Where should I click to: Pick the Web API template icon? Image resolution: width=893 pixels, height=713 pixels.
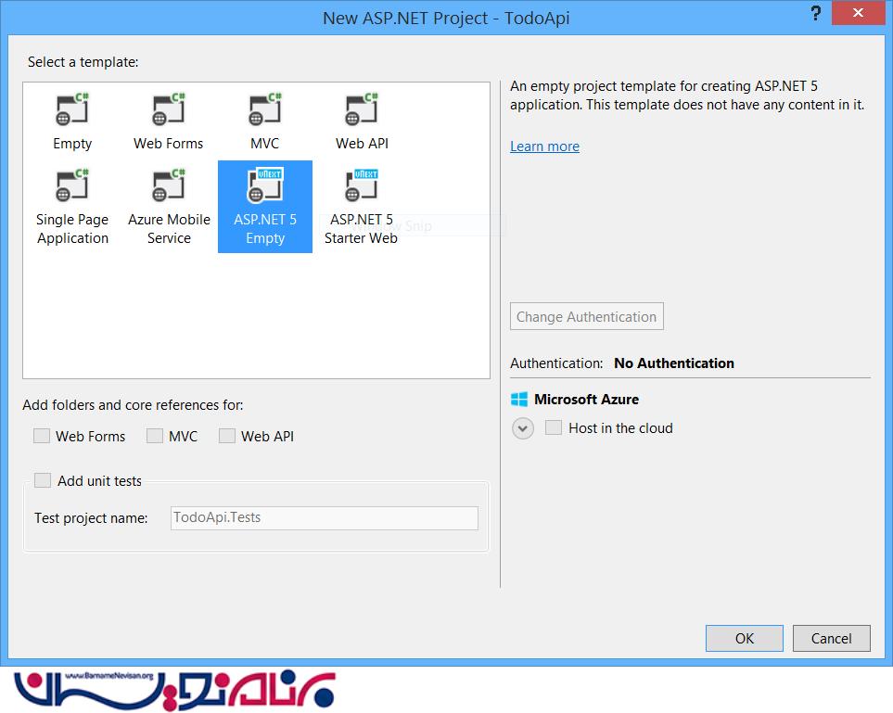(x=362, y=110)
